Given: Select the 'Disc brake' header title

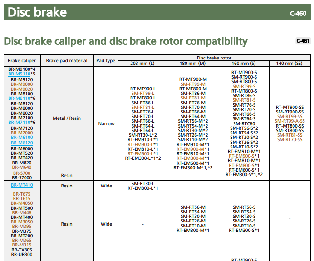Looking at the screenshot, I should 37,12.
